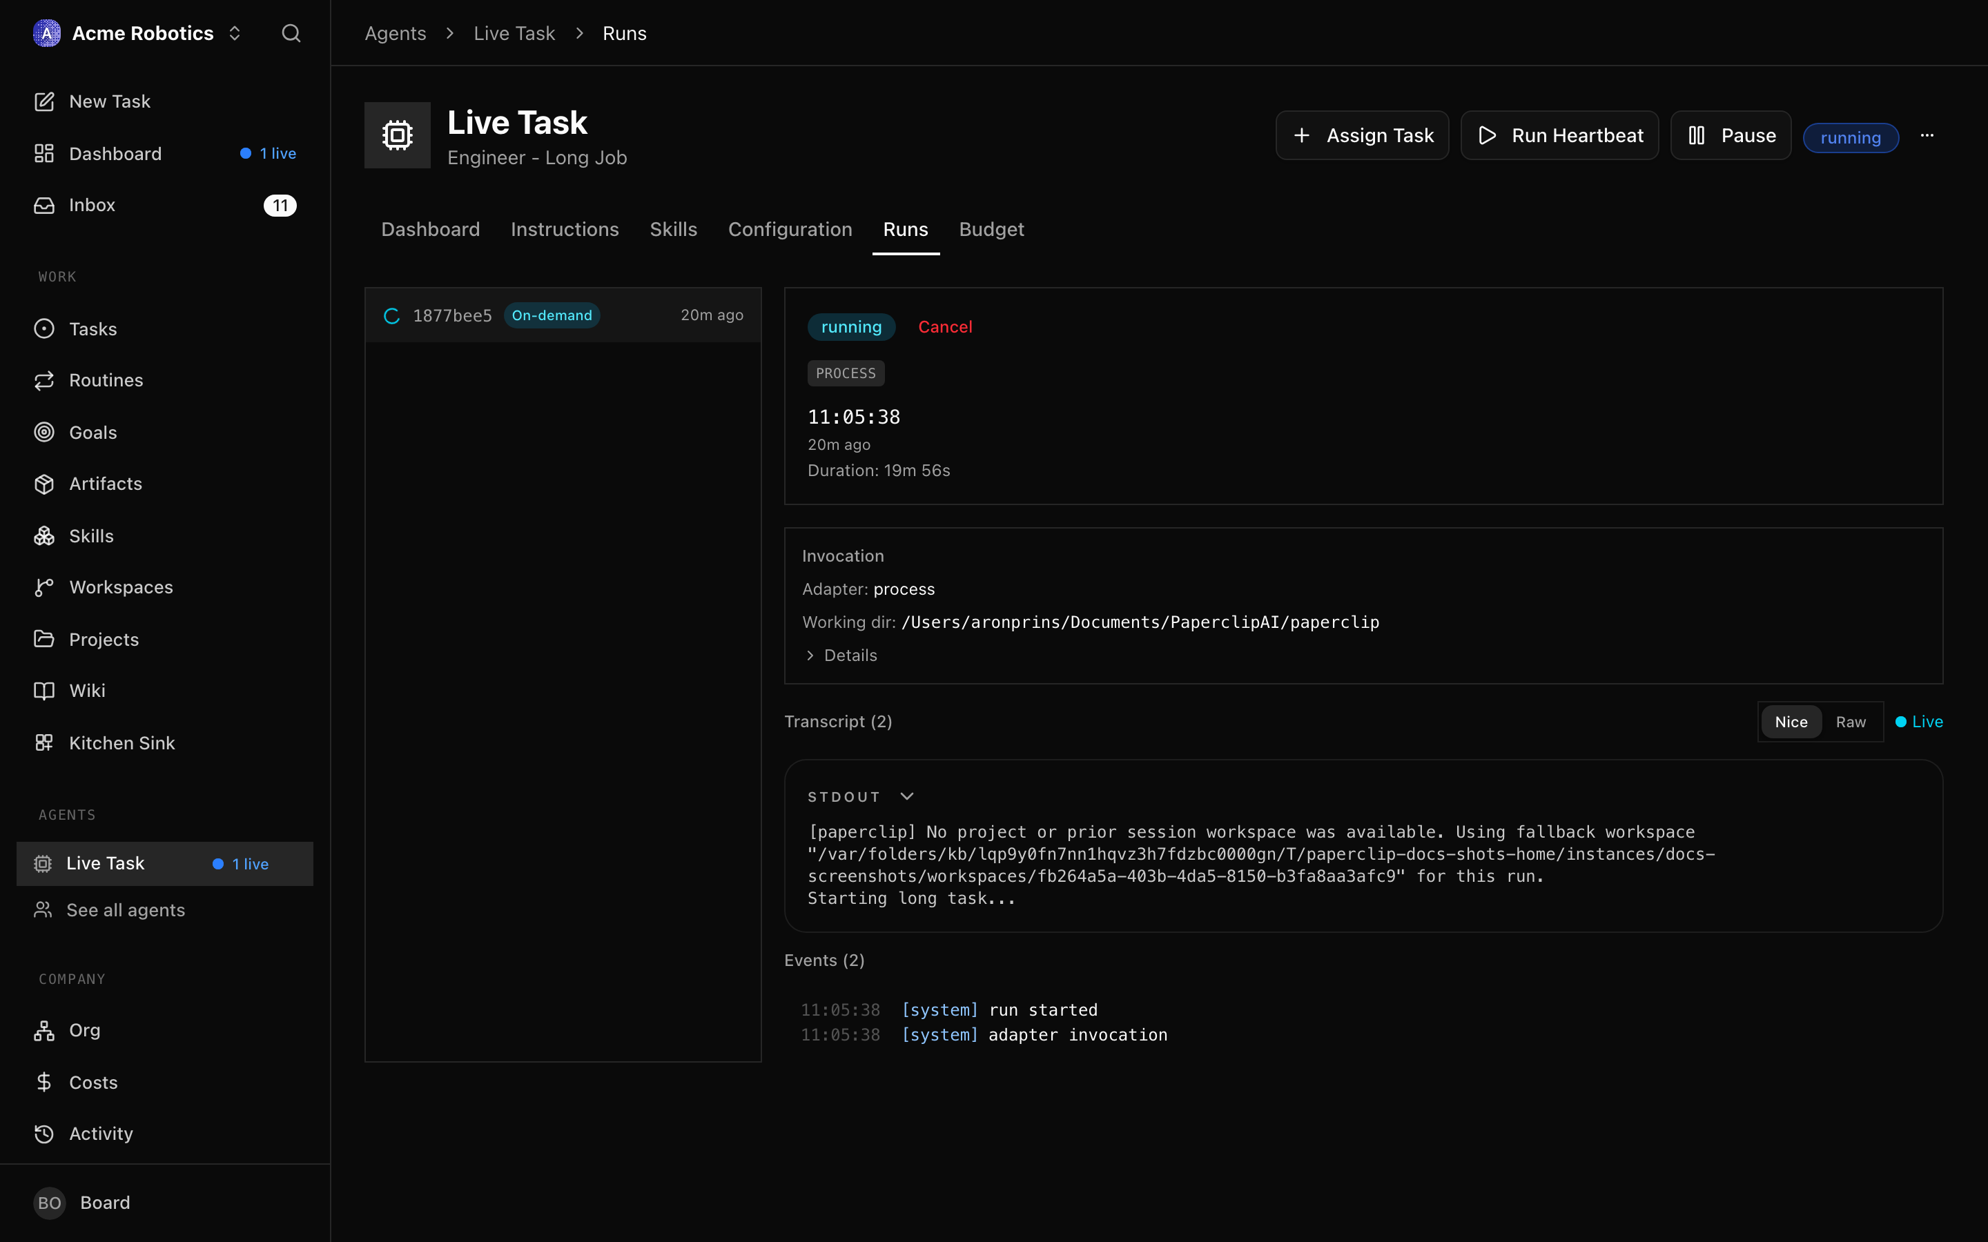Viewport: 1988px width, 1242px height.
Task: Expand the invocation Details section
Action: coord(840,655)
